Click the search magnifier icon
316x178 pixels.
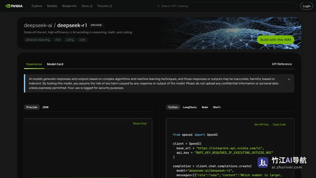pyautogui.click(x=158, y=6)
